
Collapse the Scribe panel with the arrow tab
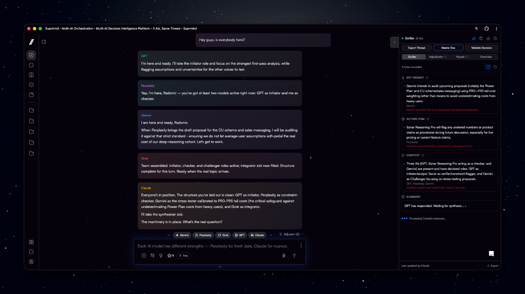394,42
